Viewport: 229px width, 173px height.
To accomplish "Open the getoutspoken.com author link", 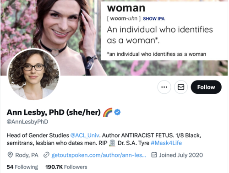I will [x=98, y=155].
